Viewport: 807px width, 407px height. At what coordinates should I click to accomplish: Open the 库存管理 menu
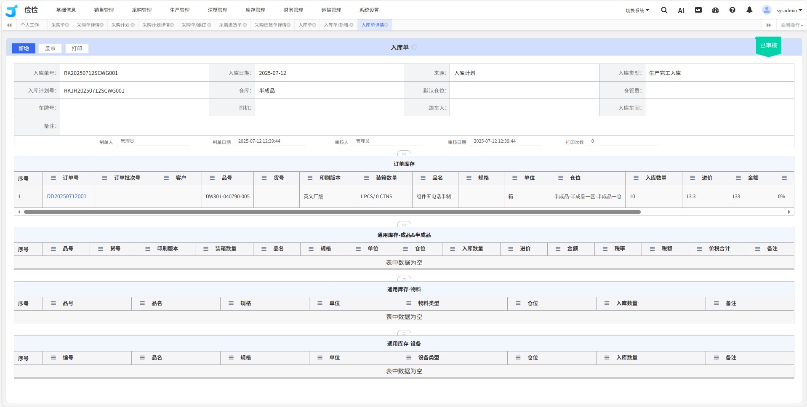(255, 10)
